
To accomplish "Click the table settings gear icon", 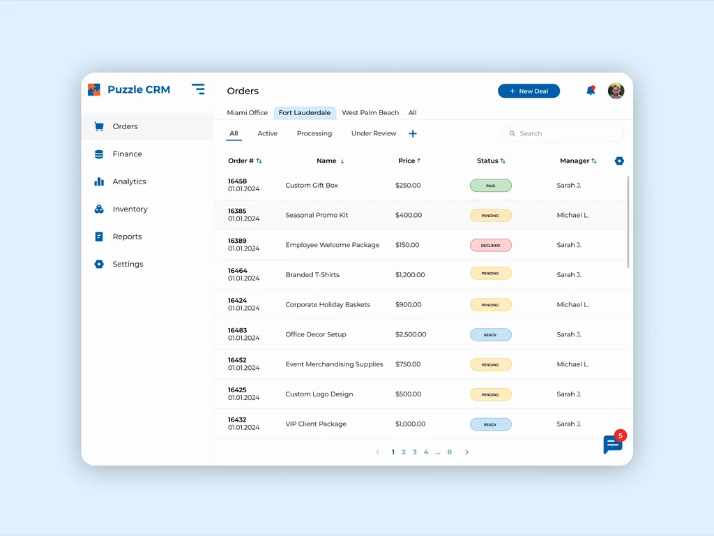I will 619,161.
